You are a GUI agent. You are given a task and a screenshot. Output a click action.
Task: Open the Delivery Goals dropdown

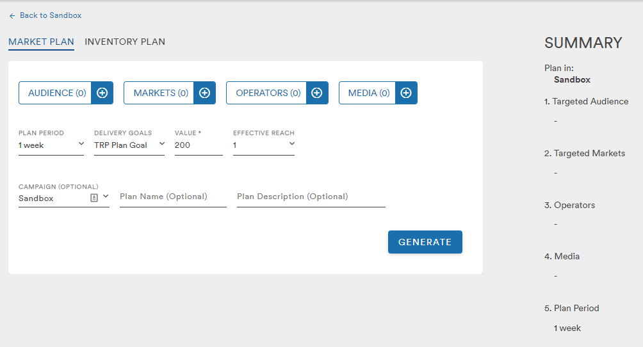(129, 145)
